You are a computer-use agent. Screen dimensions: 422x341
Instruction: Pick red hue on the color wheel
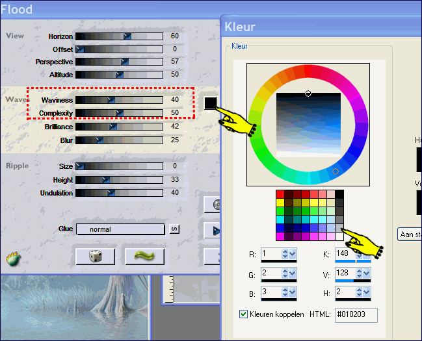coord(308,71)
